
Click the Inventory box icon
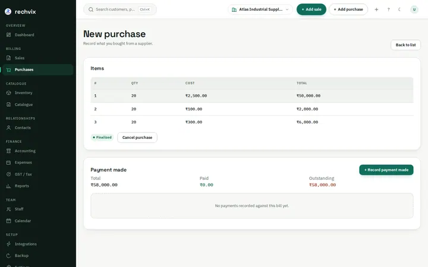(x=9, y=93)
